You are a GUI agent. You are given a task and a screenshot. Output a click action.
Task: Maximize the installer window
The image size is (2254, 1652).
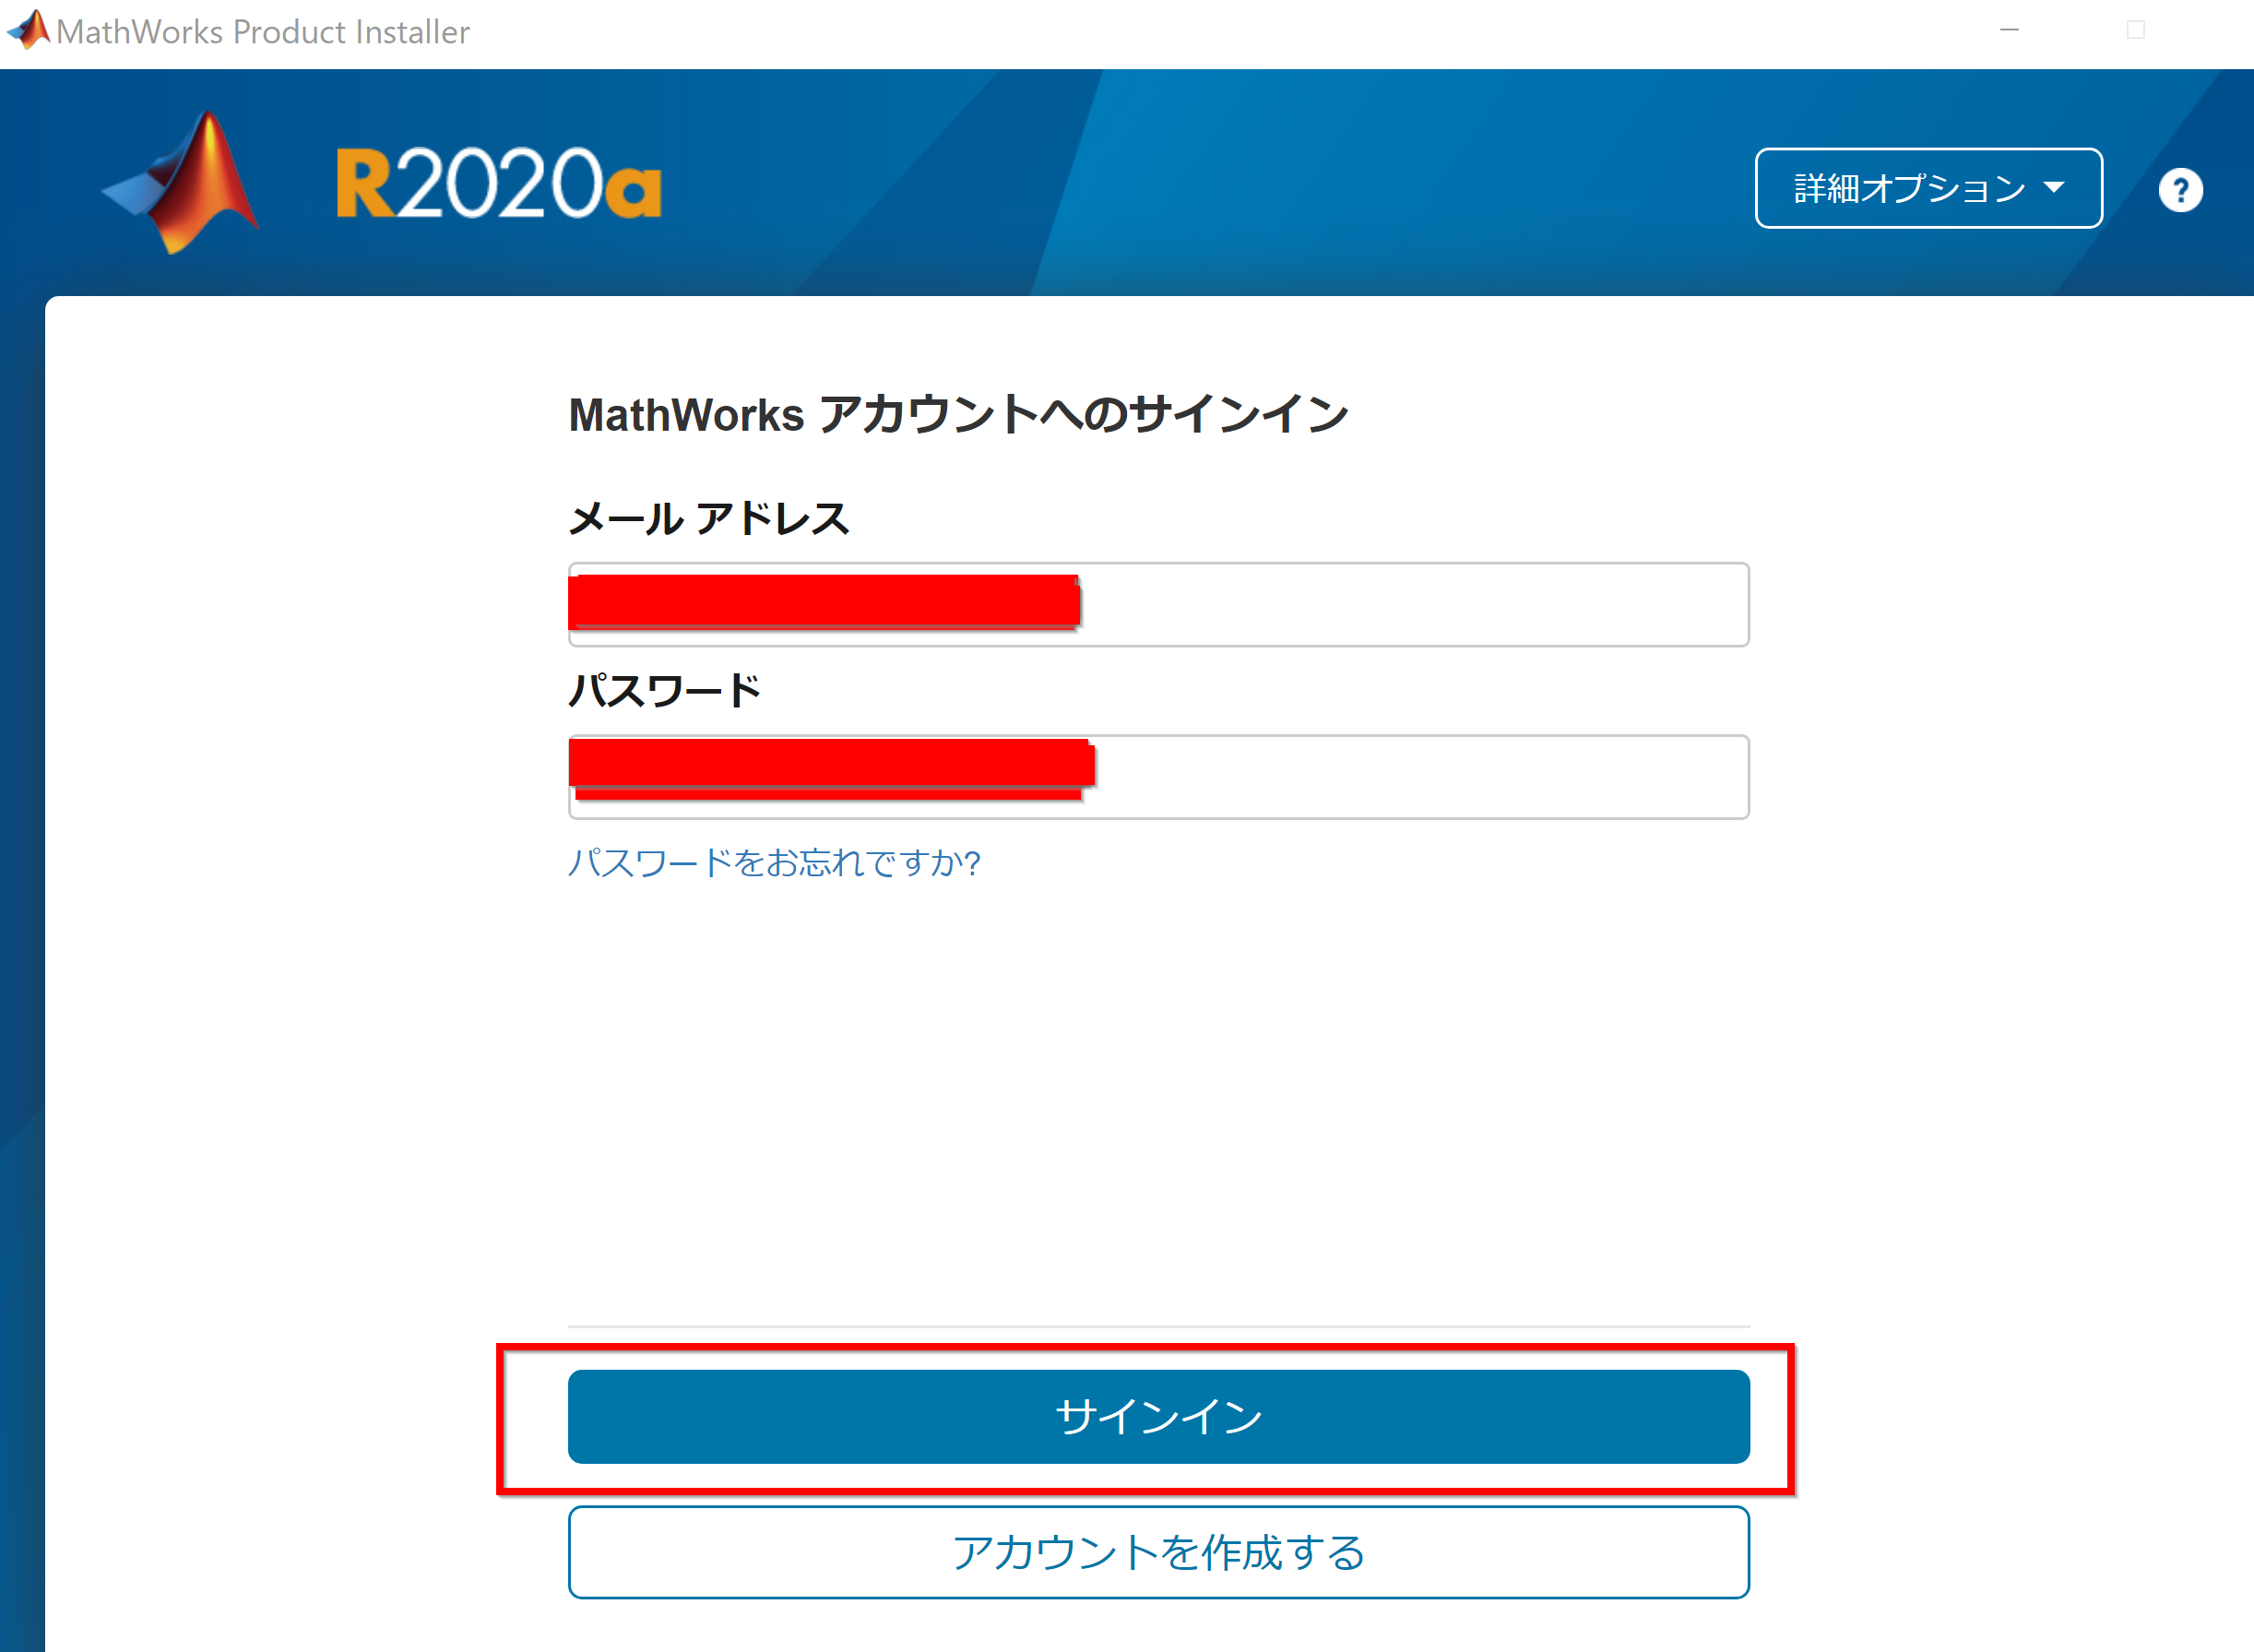2136,30
